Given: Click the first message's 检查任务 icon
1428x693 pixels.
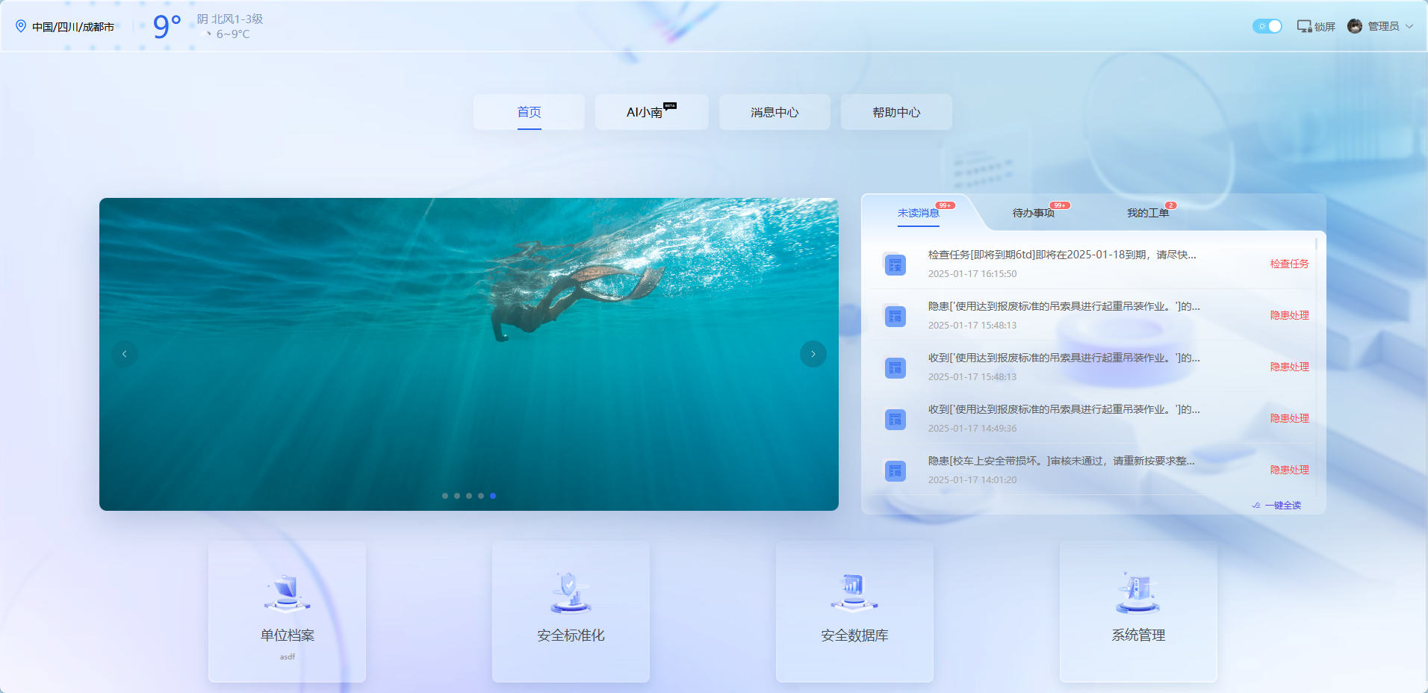Looking at the screenshot, I should coord(895,264).
